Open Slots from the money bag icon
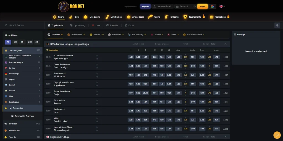The image size is (283, 141). 71,17
